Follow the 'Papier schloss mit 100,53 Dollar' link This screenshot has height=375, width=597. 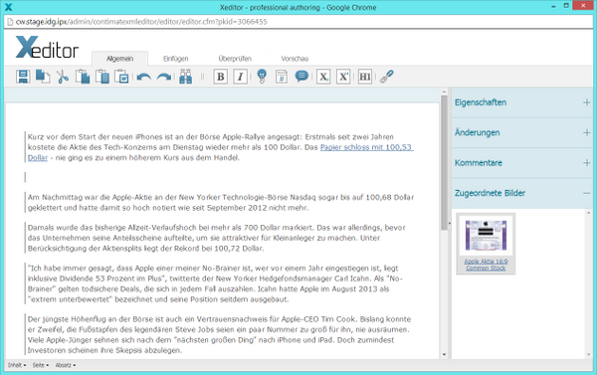(366, 147)
